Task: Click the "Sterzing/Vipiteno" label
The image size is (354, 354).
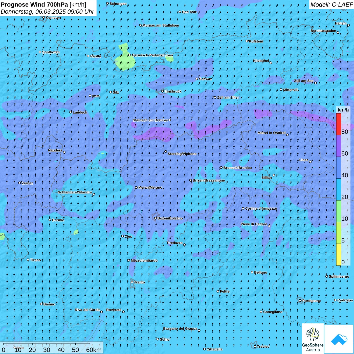Action: (182, 154)
